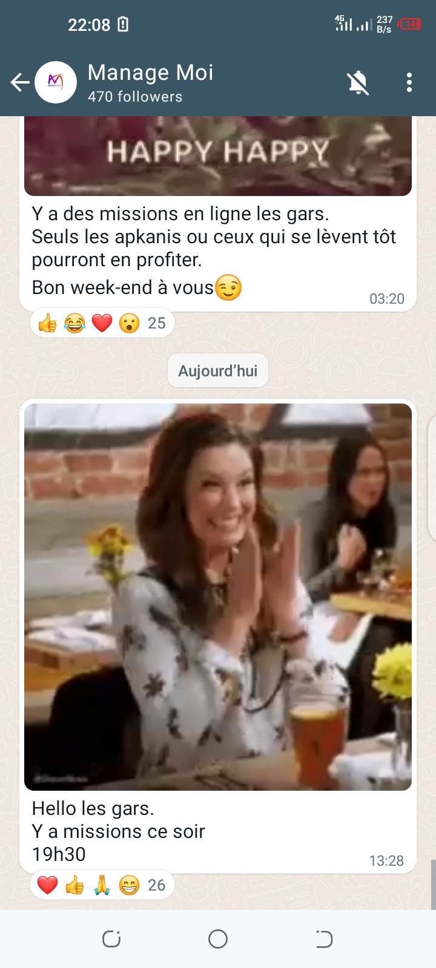Tap the surprised face emoji reaction
Image resolution: width=436 pixels, height=968 pixels.
pyautogui.click(x=129, y=324)
